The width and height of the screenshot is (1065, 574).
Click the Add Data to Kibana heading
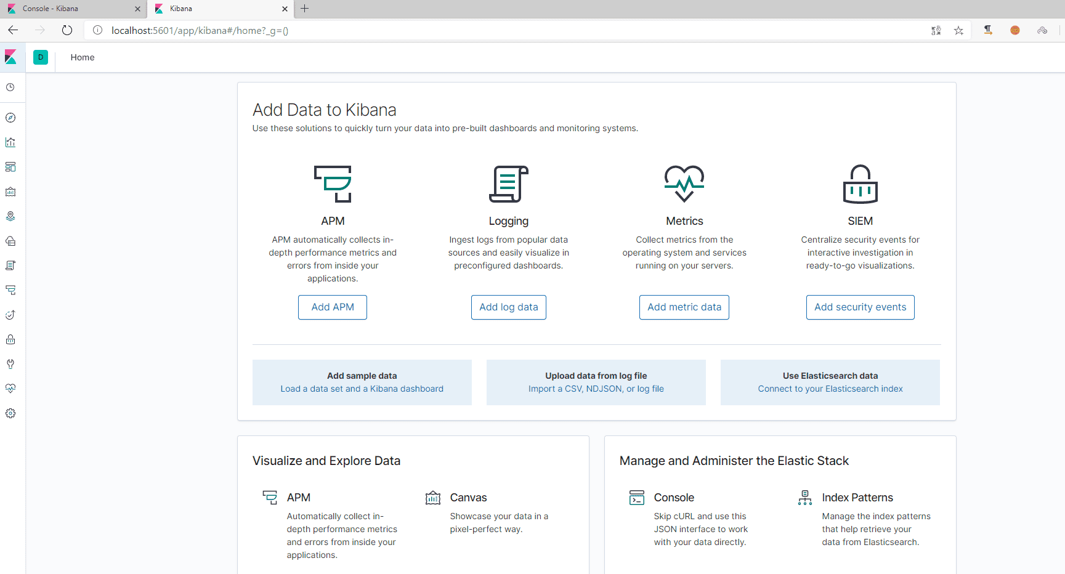(x=325, y=110)
